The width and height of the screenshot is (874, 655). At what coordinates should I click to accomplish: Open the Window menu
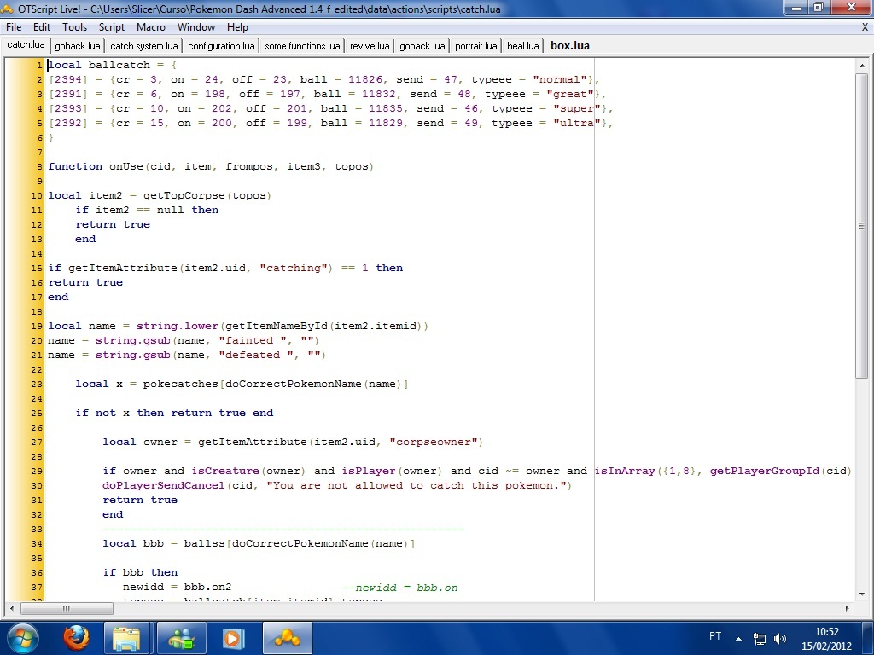pos(195,27)
